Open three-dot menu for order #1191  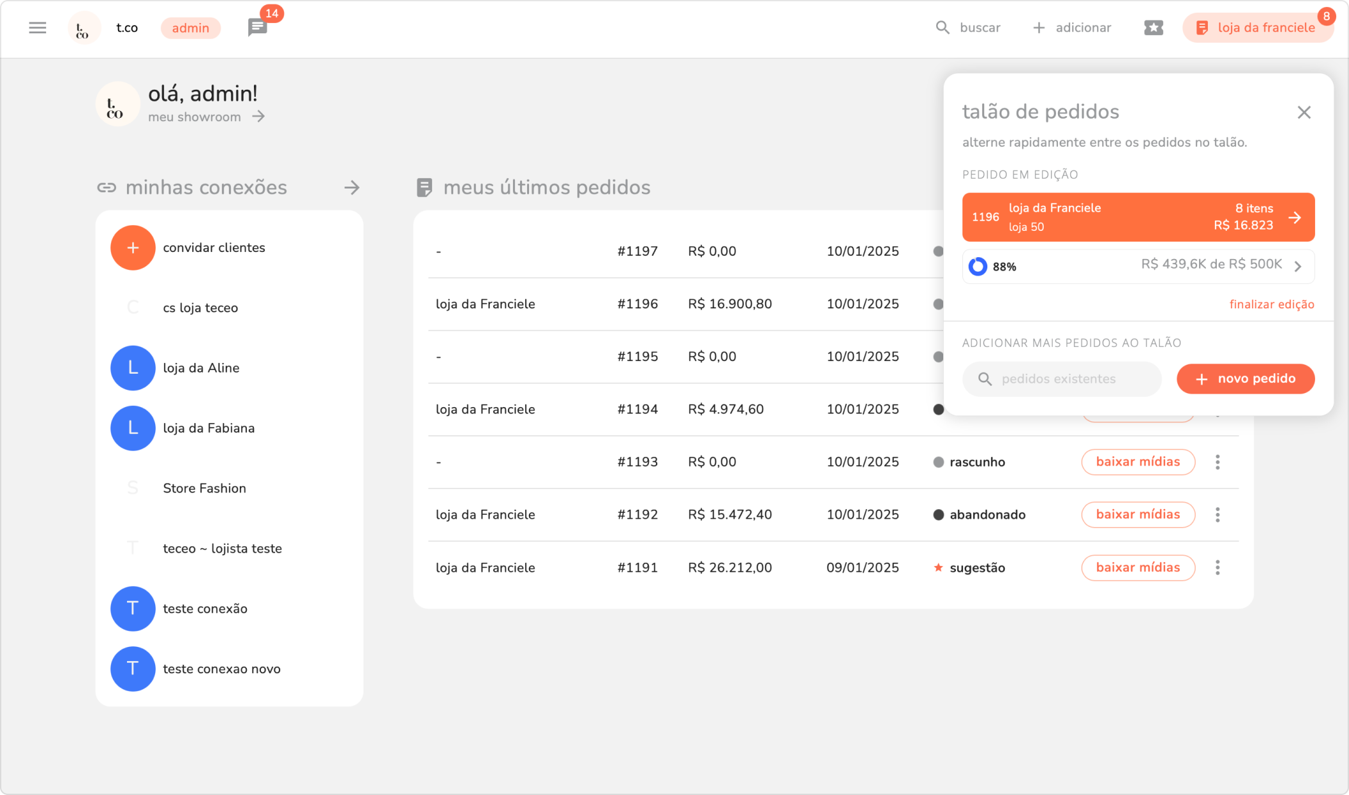tap(1217, 567)
